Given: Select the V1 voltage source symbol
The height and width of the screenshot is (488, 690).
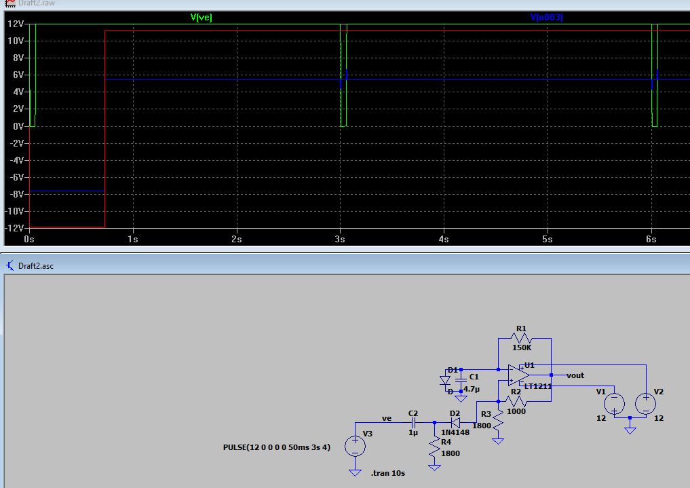Looking at the screenshot, I should [614, 404].
